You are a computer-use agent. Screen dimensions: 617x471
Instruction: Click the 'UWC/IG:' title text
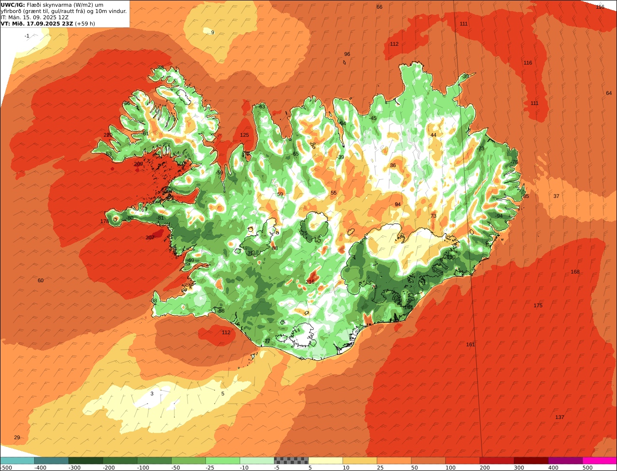pyautogui.click(x=13, y=5)
